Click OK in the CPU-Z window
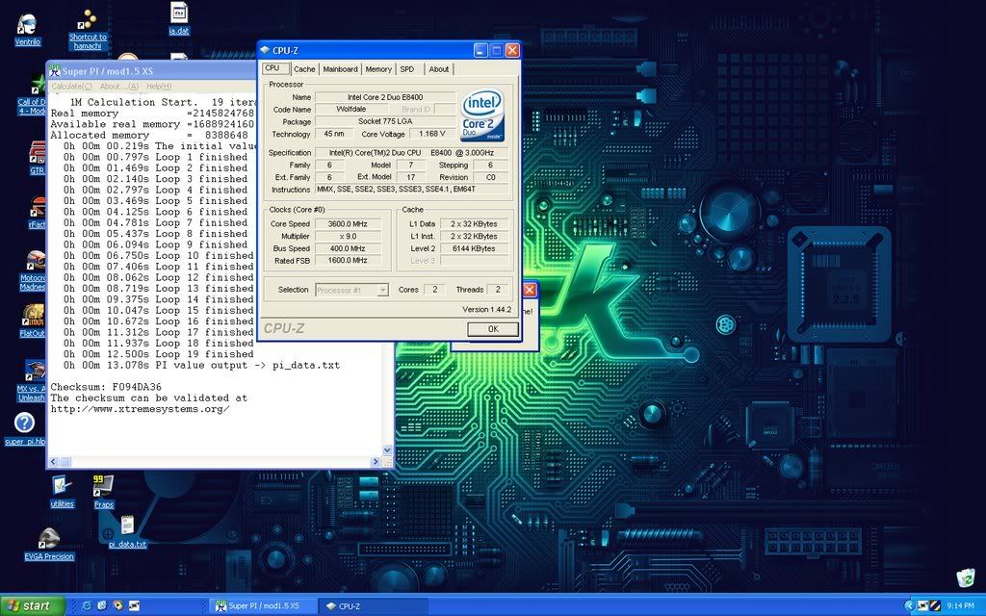This screenshot has height=616, width=986. pos(493,329)
